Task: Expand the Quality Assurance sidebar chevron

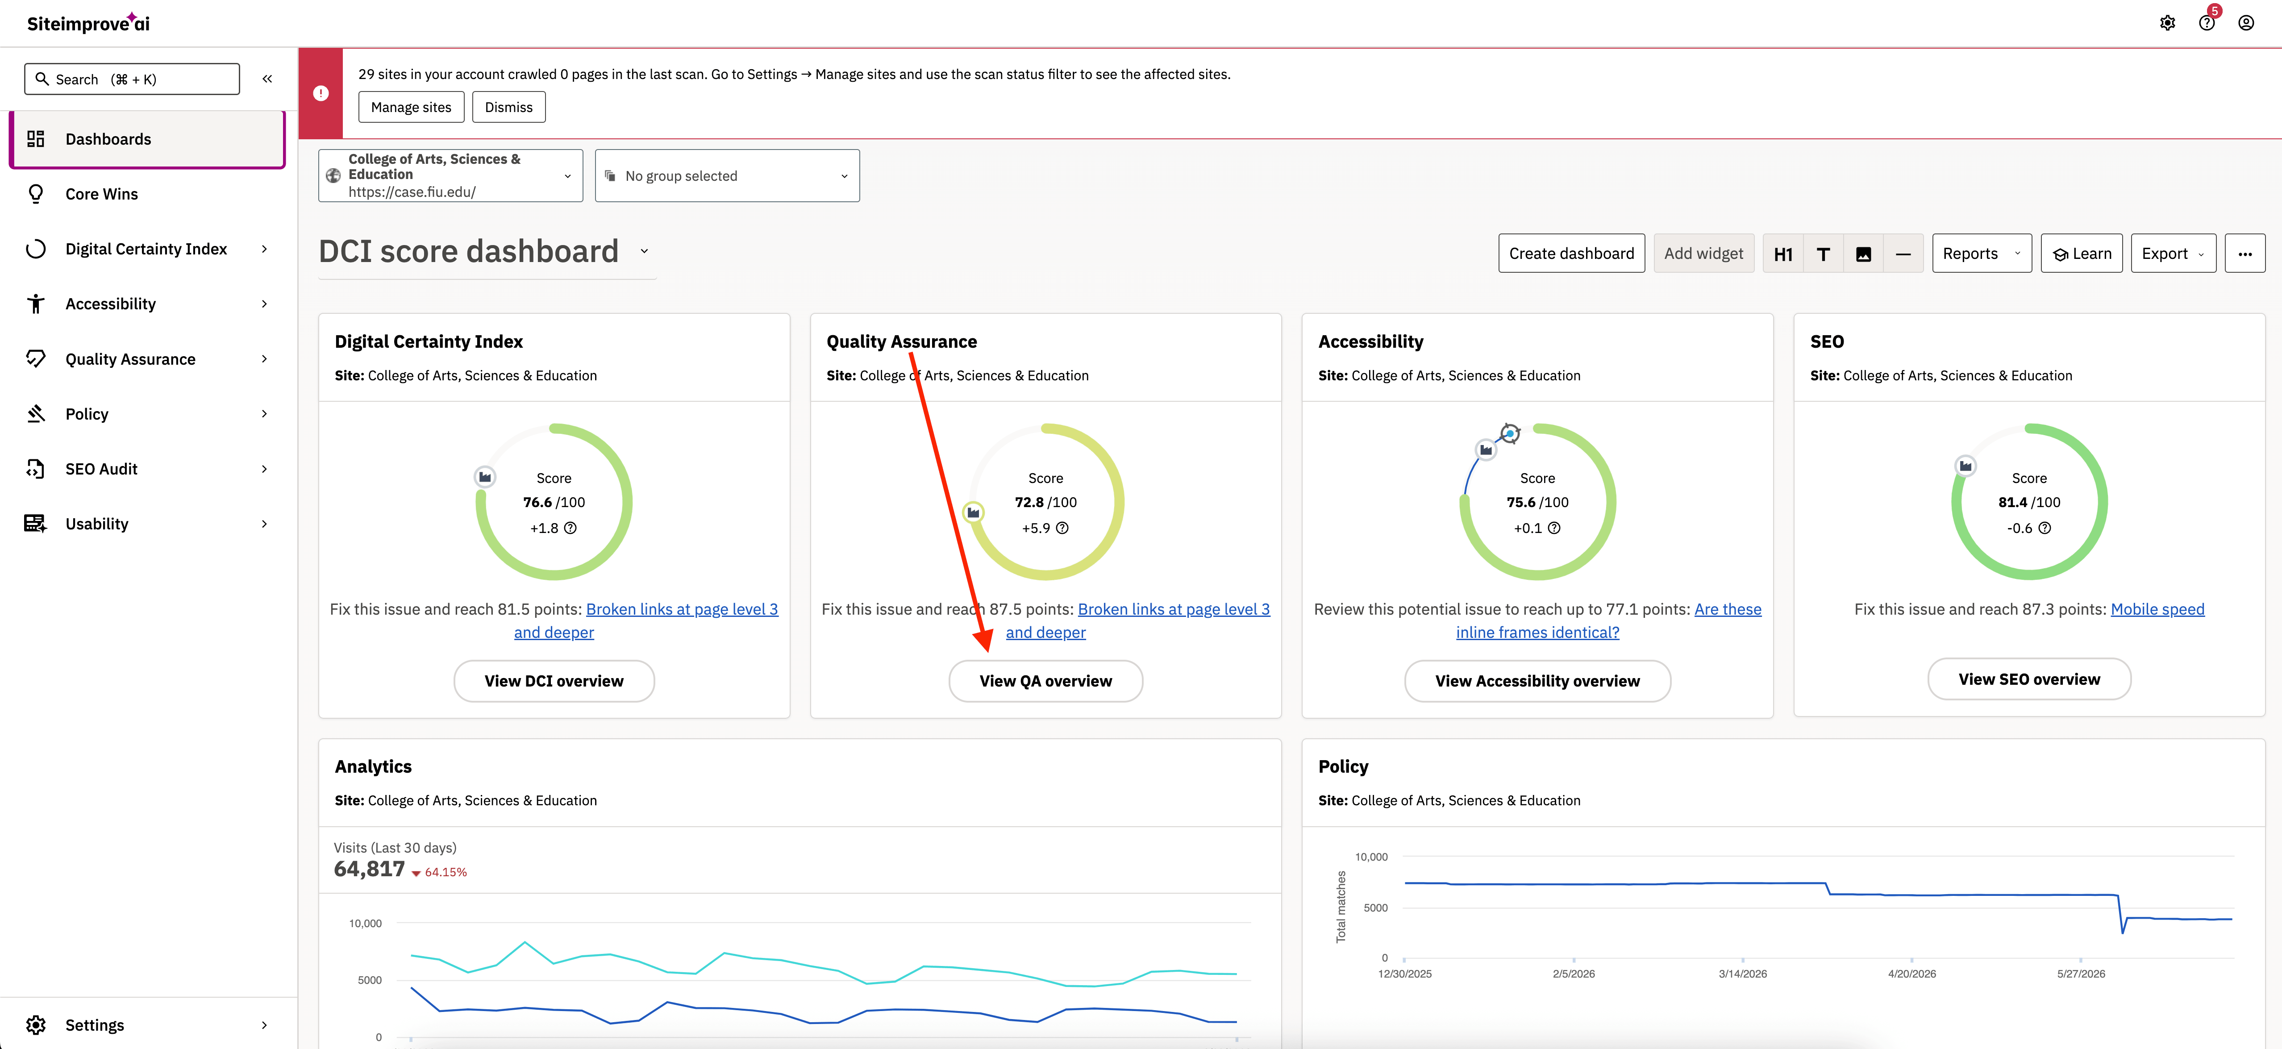Action: [x=264, y=359]
